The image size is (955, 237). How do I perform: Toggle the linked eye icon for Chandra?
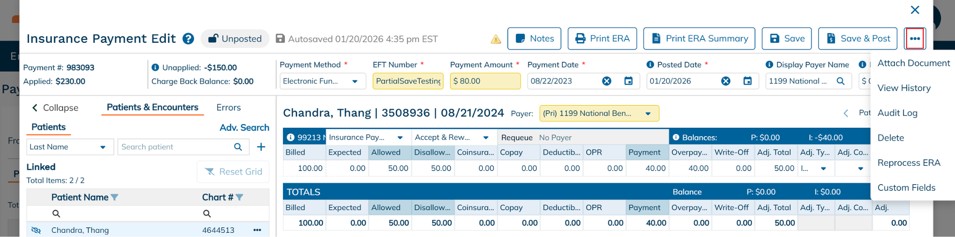tap(36, 230)
